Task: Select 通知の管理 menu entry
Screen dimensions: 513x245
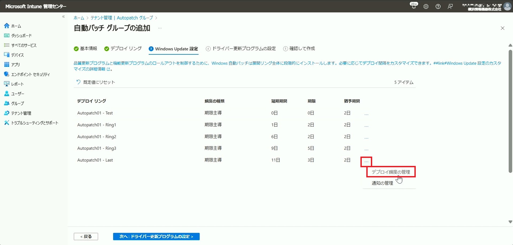Action: click(382, 183)
